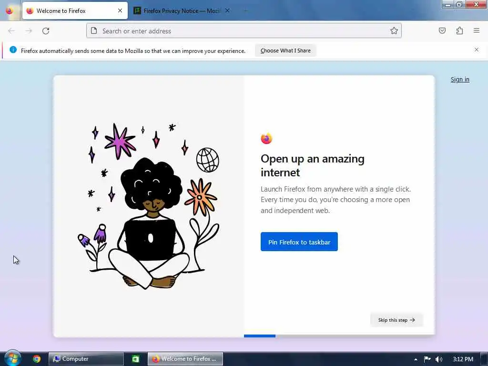Viewport: 488px width, 366px height.
Task: Open the Firefox hamburger menu
Action: 477,30
